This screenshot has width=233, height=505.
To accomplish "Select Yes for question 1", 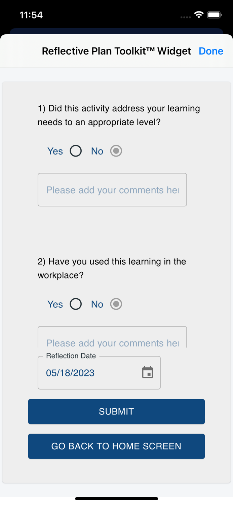I will coord(75,151).
